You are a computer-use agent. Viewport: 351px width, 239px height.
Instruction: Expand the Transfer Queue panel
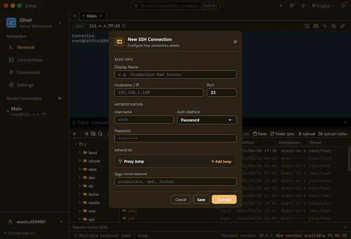click(x=345, y=227)
